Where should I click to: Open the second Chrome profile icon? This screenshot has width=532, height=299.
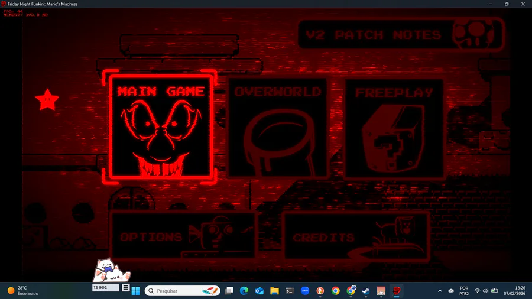coord(351,291)
